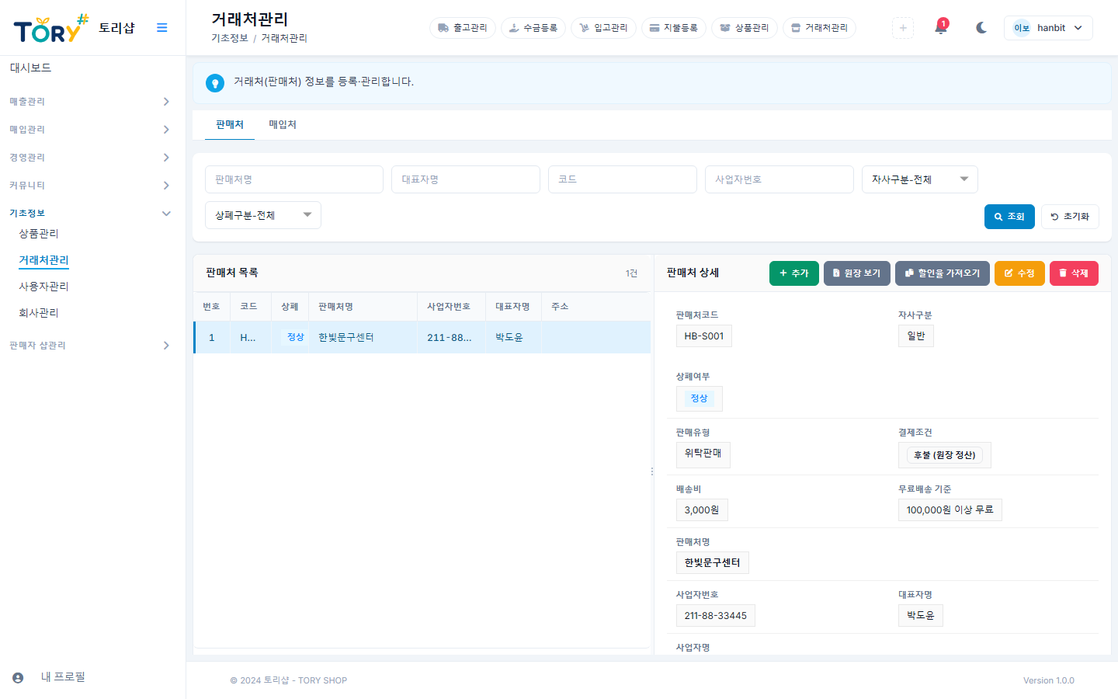Click the plus shortcut add icon

(x=903, y=28)
